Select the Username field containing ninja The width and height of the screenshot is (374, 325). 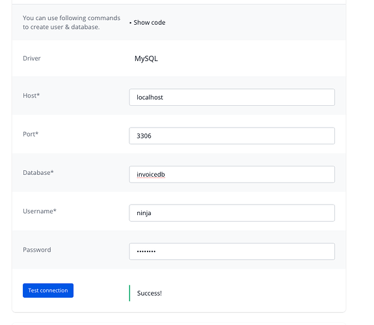232,213
